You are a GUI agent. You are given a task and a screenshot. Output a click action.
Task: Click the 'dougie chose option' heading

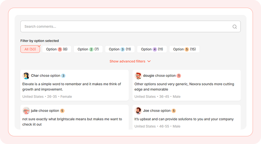coord(159,76)
